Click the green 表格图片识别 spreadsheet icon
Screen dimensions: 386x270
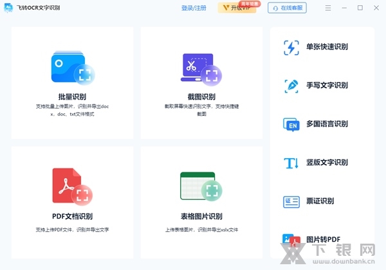pos(201,186)
